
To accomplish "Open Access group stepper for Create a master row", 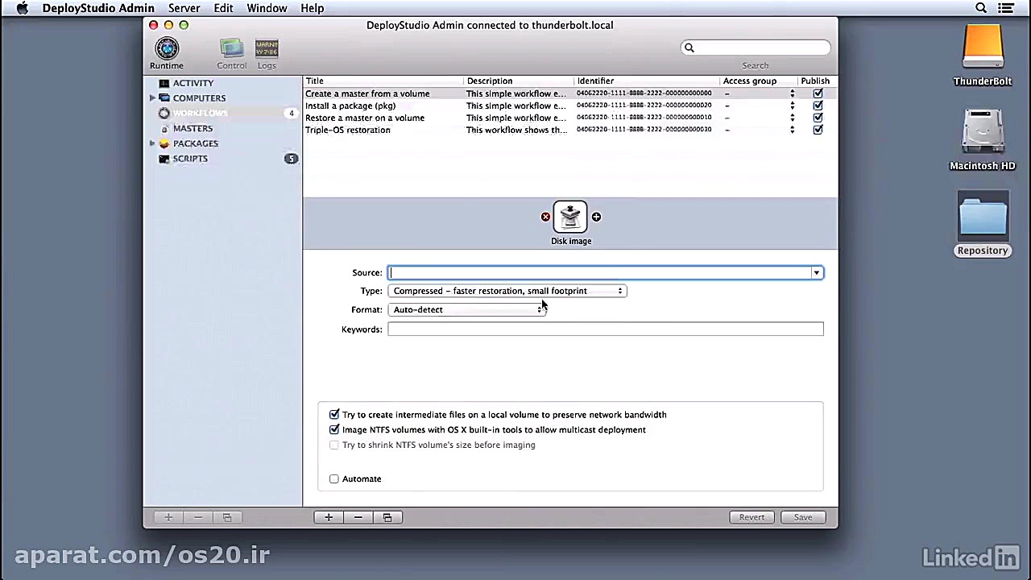I will coord(792,93).
